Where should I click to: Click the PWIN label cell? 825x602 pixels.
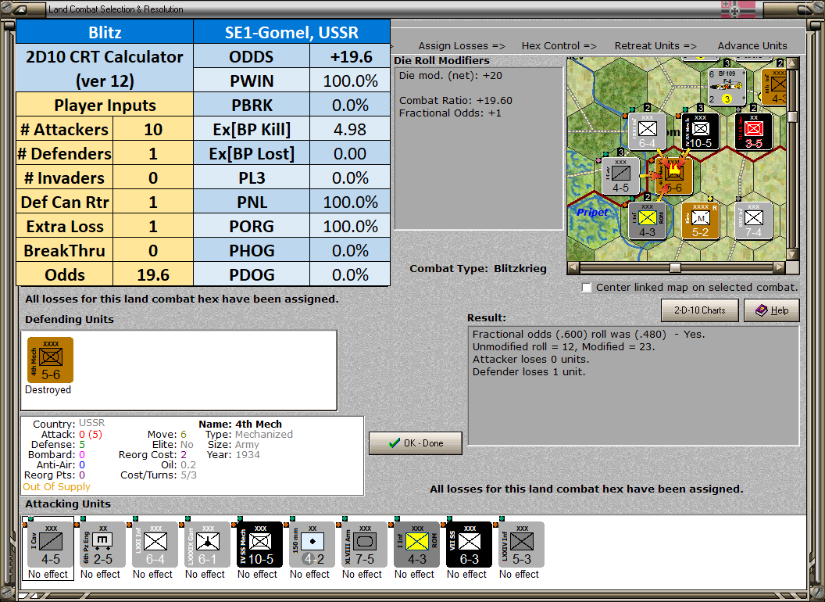[x=252, y=81]
